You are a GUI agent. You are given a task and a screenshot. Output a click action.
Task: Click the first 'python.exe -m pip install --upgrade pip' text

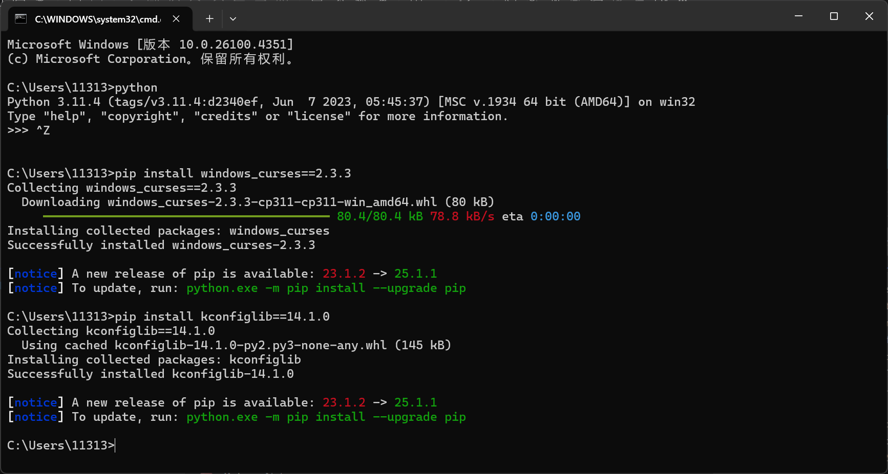[x=326, y=288]
